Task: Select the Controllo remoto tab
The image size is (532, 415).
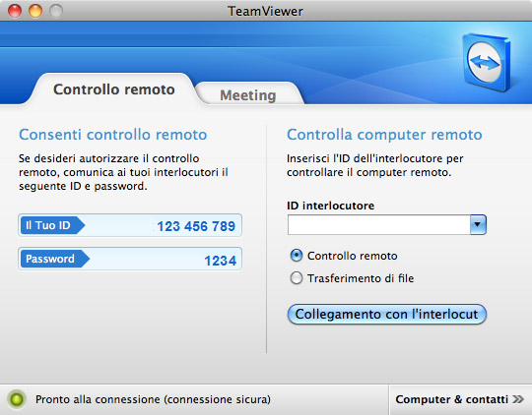Action: [x=114, y=89]
